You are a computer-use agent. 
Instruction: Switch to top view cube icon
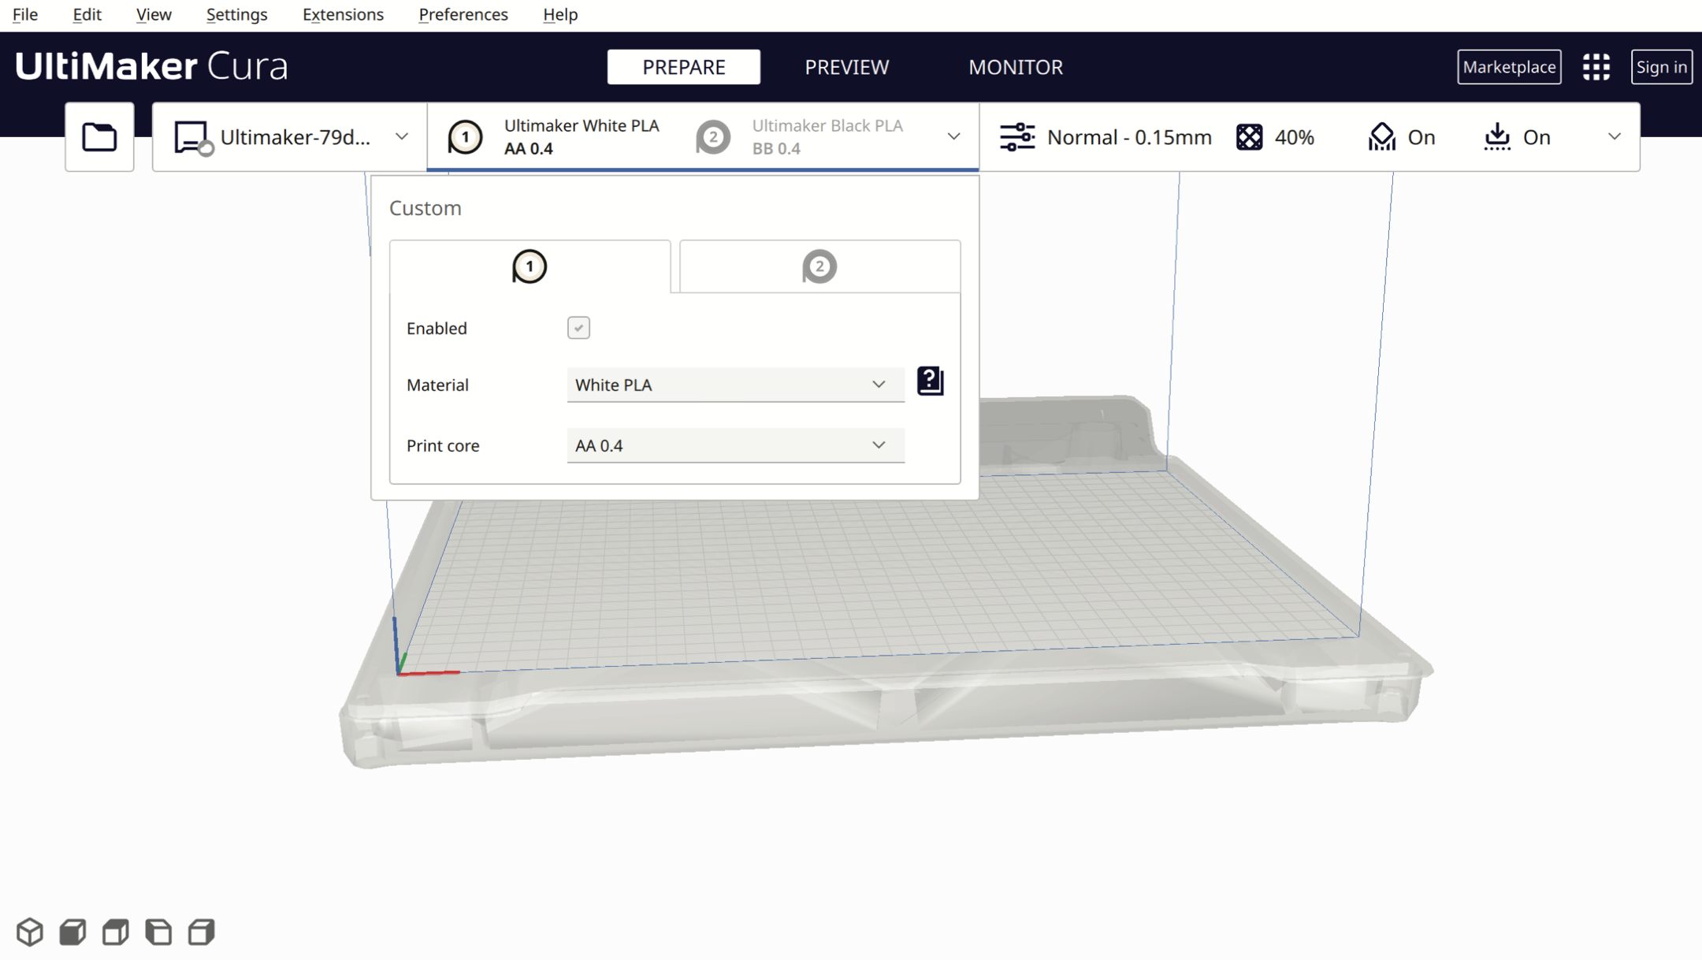(116, 932)
